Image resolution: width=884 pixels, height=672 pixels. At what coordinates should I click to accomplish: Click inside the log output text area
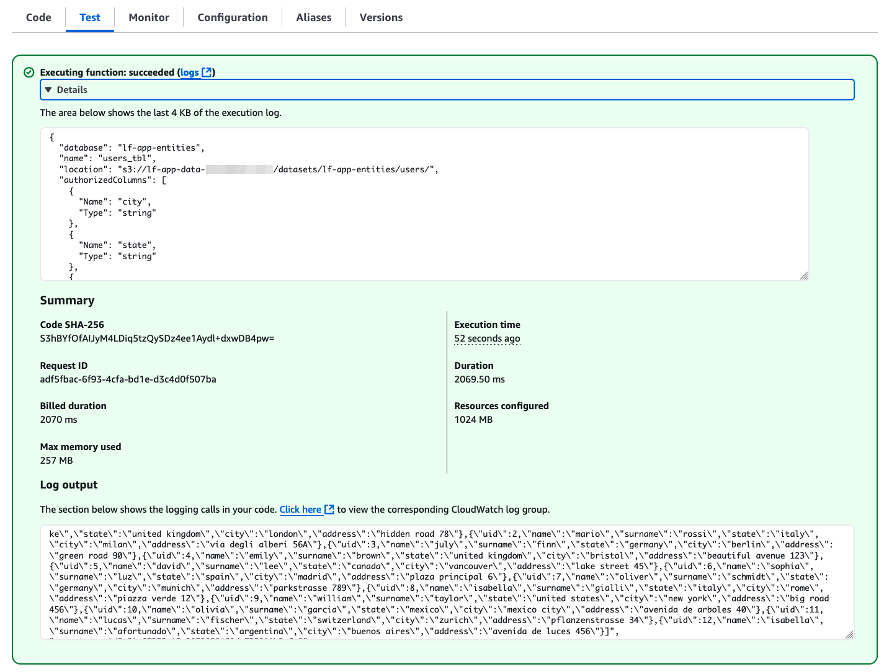click(447, 582)
